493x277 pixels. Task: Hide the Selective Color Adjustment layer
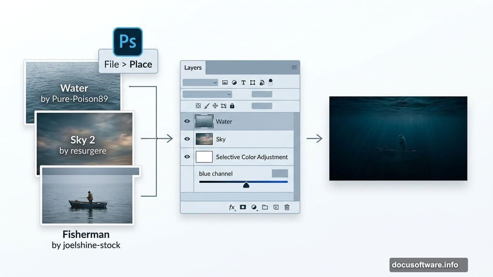tap(187, 157)
